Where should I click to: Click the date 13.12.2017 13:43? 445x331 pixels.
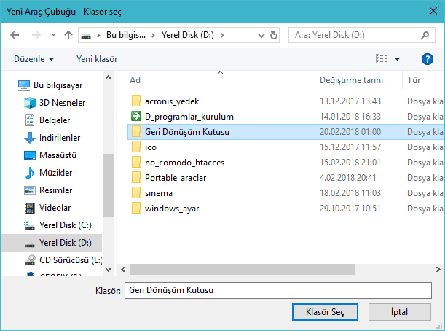point(350,101)
